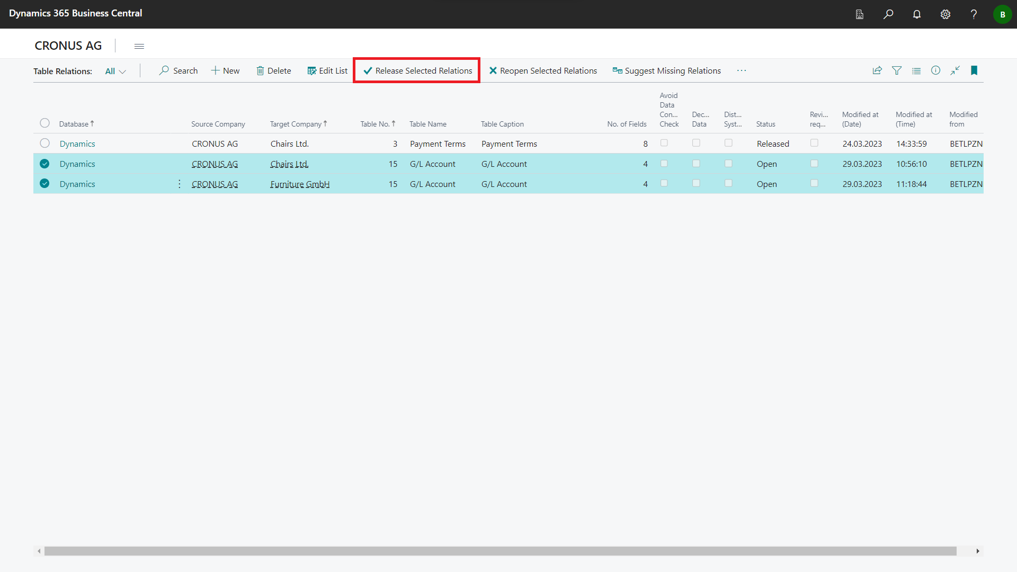
Task: Open Dynamics link in Furniture GmbH row
Action: pyautogui.click(x=77, y=184)
